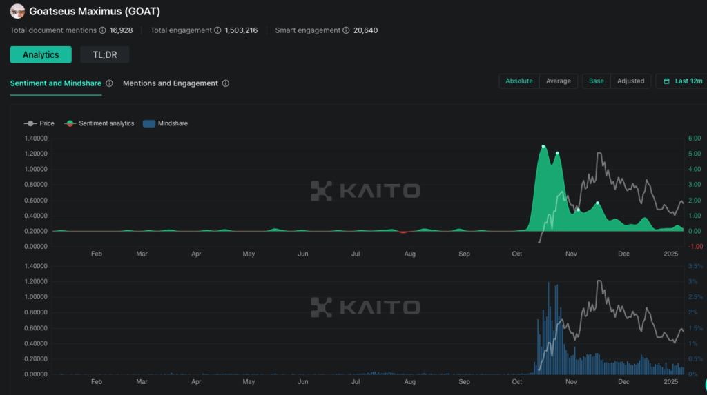Show info tooltip for Mentions and Engagement
The image size is (707, 395).
click(x=226, y=83)
